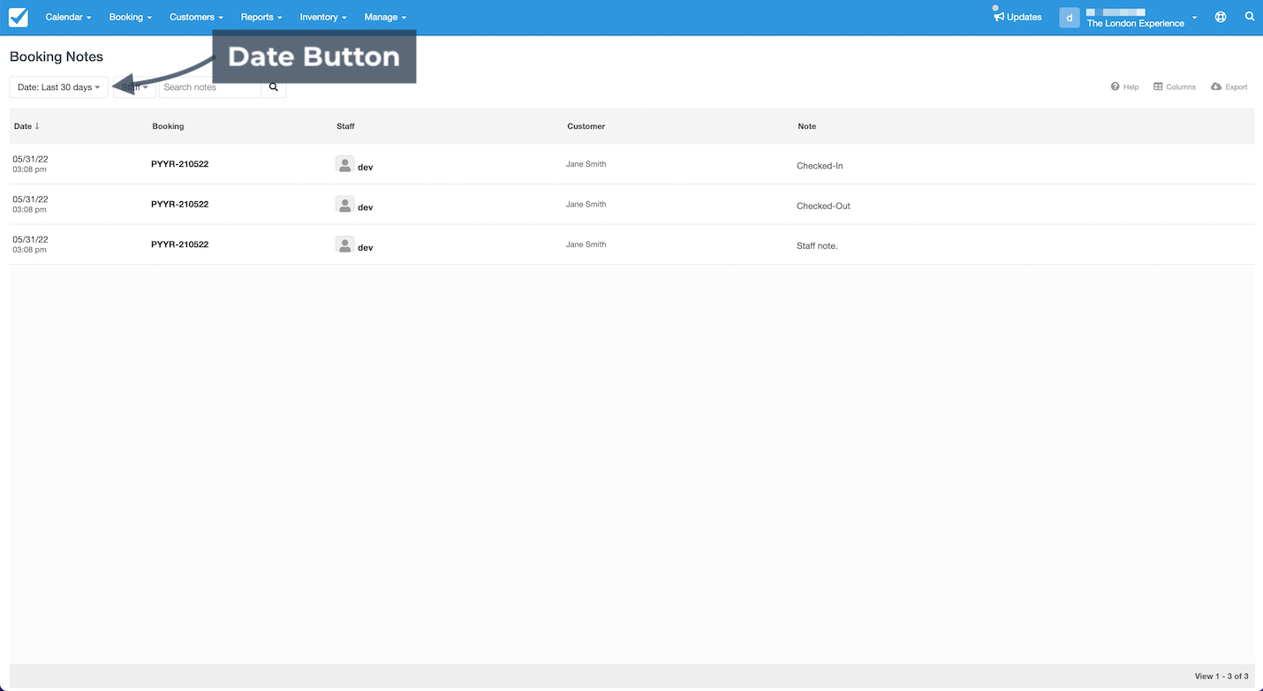Screen dimensions: 1263x691
Task: Click the notes search magnifier button
Action: coord(274,87)
